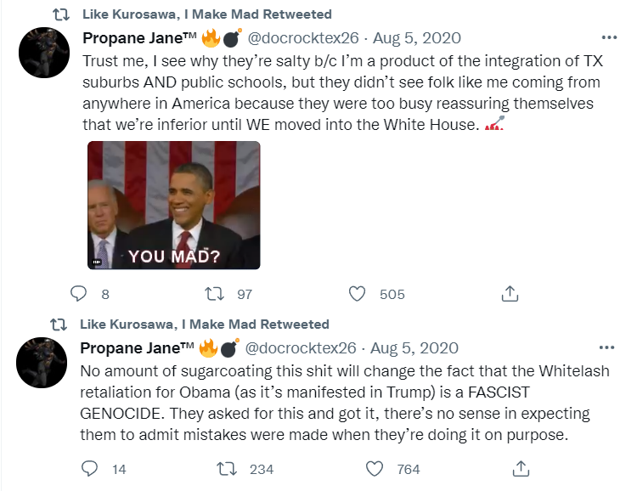Open the lower "Like Kurosawa, I Make Mad Retweeted" label

204,325
